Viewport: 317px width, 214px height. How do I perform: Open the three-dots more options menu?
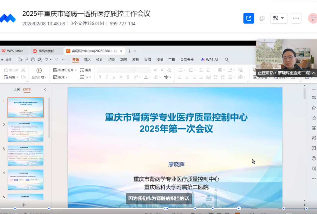click(x=296, y=18)
